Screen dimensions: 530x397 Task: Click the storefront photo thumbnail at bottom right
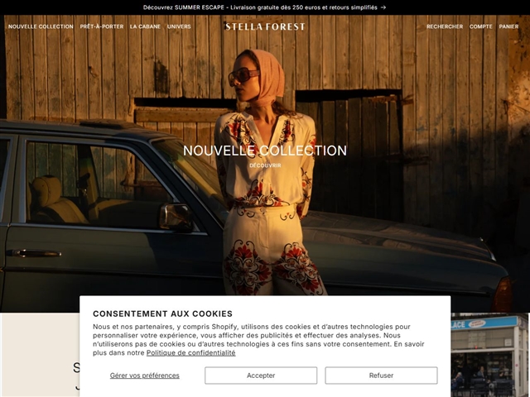489,355
